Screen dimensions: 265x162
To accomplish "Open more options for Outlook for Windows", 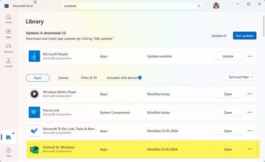I will click(250, 149).
